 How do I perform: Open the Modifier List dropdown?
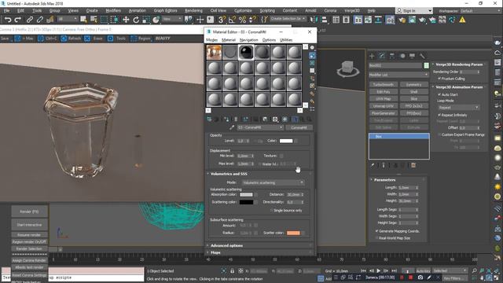click(x=398, y=75)
